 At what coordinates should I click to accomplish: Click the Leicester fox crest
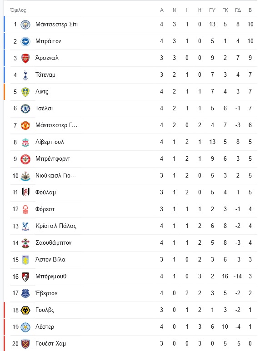25,327
